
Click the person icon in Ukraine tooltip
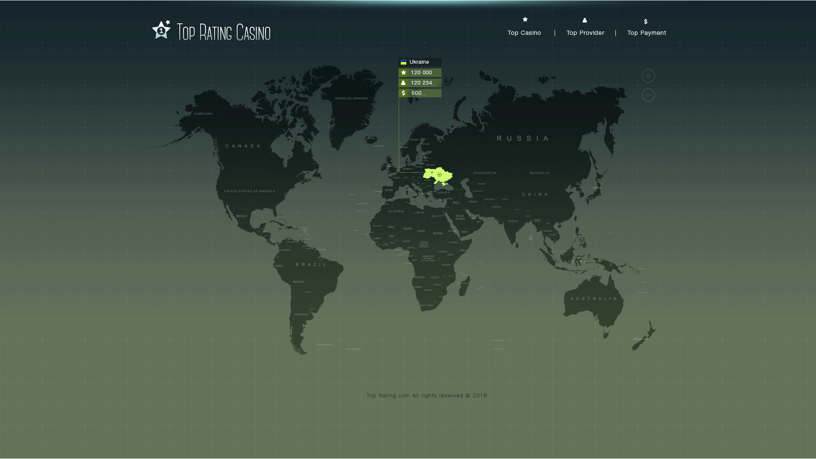[x=403, y=83]
